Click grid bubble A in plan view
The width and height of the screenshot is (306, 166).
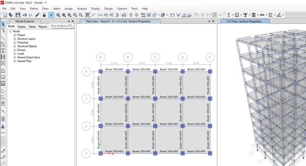pyautogui.click(x=101, y=57)
